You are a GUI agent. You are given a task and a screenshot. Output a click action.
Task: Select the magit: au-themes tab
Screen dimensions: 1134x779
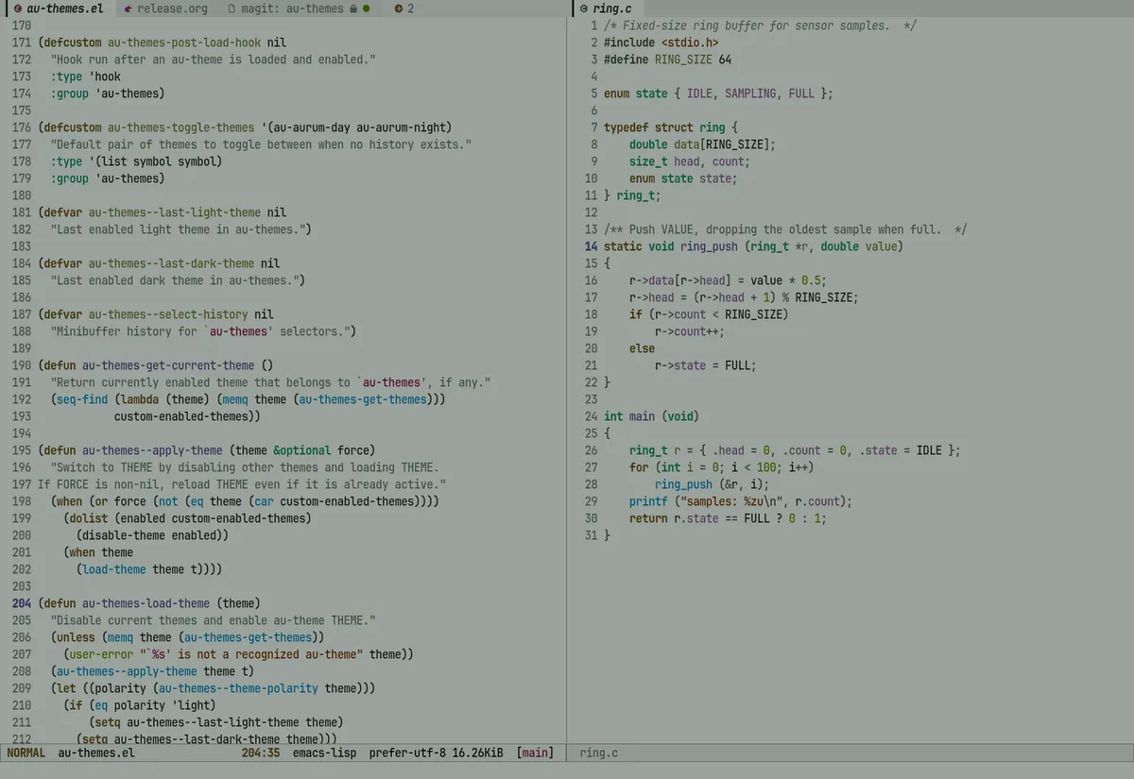click(x=300, y=8)
